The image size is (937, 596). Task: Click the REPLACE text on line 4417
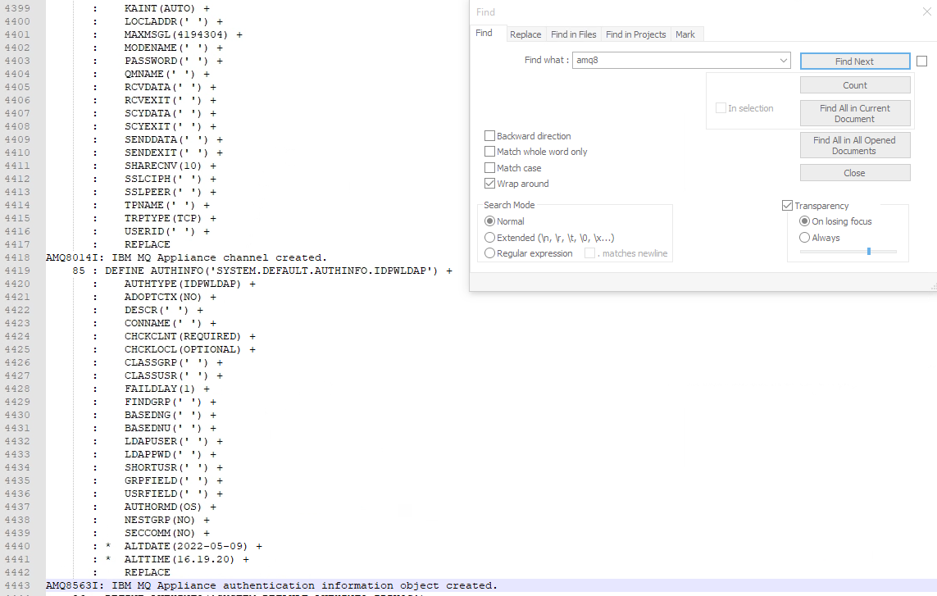[x=147, y=244]
